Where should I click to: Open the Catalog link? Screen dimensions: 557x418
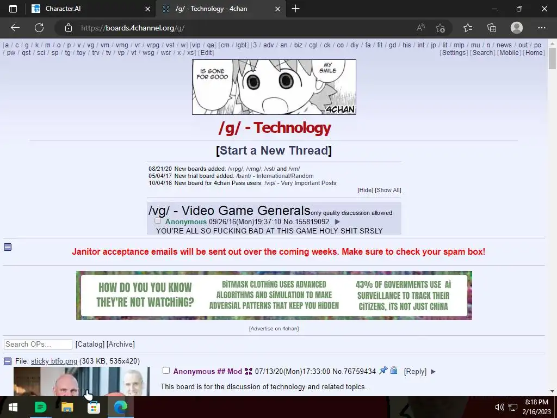[x=90, y=344]
